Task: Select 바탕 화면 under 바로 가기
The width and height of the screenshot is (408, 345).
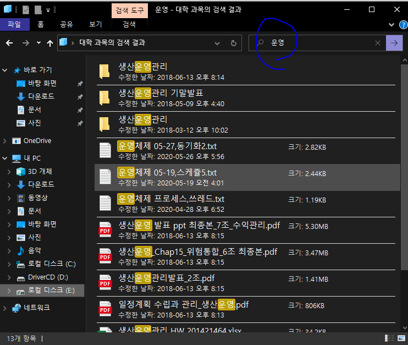Action: (x=42, y=83)
